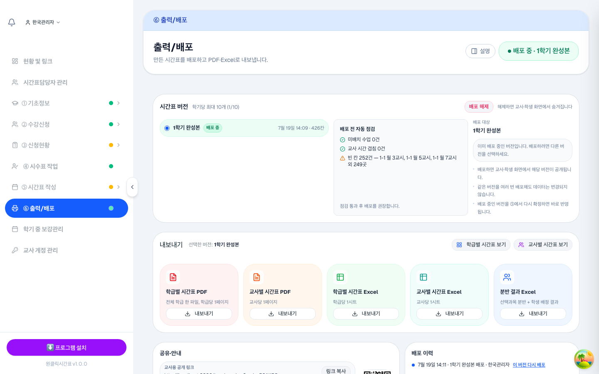This screenshot has height=374, width=599.
Task: Click the 7월 19일 14:09 · 426칸 text
Action: 301,128
